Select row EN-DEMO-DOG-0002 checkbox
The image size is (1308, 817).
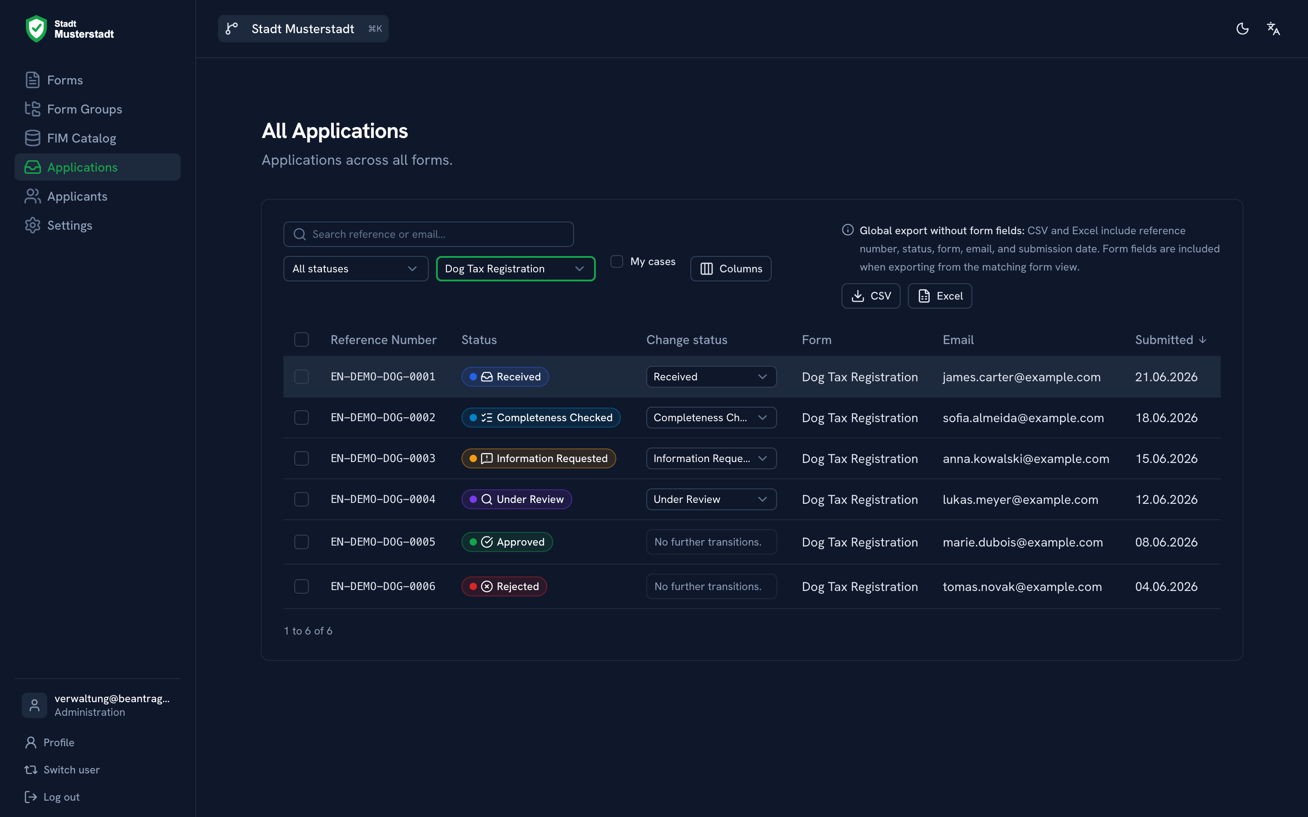301,418
